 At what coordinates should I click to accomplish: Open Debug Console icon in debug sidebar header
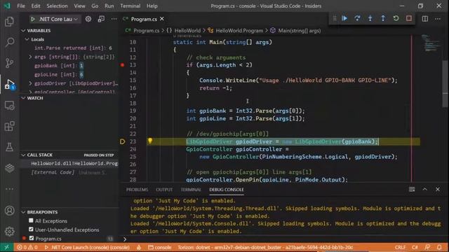pyautogui.click(x=101, y=19)
